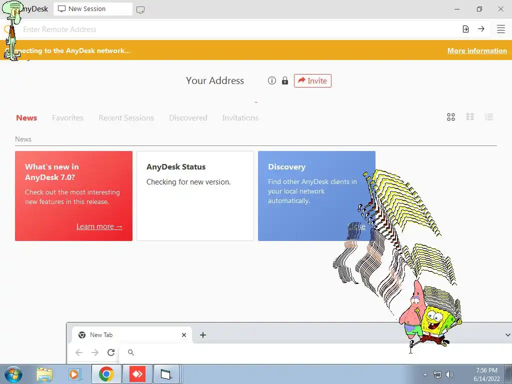Click the New Session tab
This screenshot has width=512, height=384.
(x=93, y=9)
